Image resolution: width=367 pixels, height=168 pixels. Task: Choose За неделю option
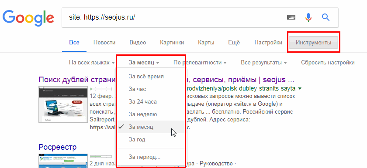pos(151,114)
